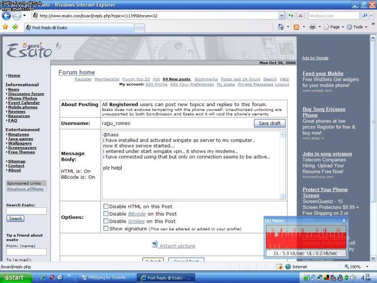Click inside the Message Body text area

pyautogui.click(x=191, y=165)
